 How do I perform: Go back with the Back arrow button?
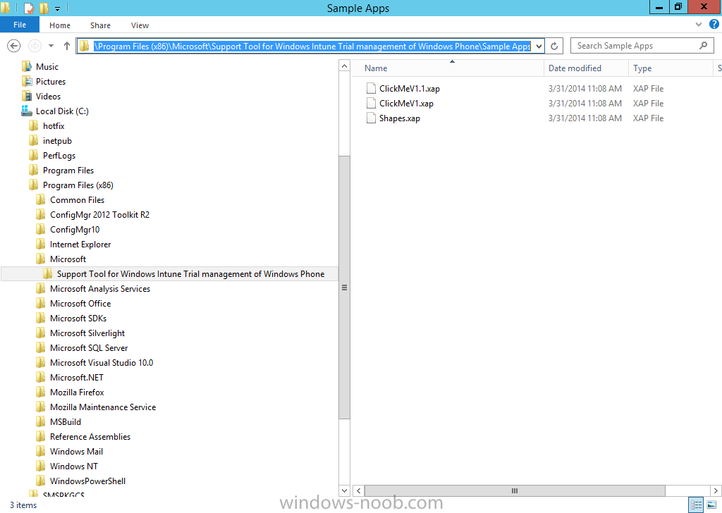14,46
